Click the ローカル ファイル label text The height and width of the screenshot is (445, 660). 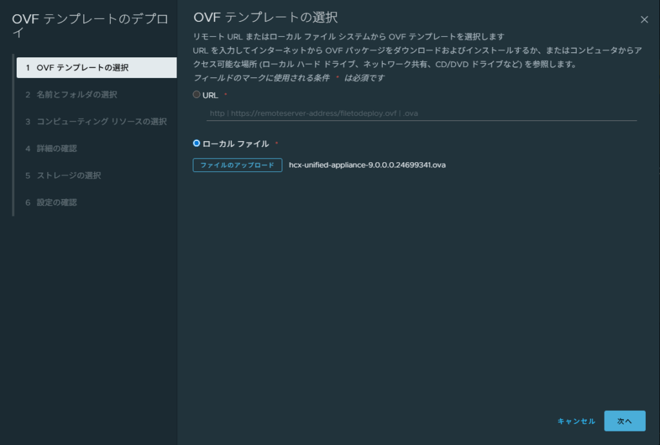tap(235, 144)
